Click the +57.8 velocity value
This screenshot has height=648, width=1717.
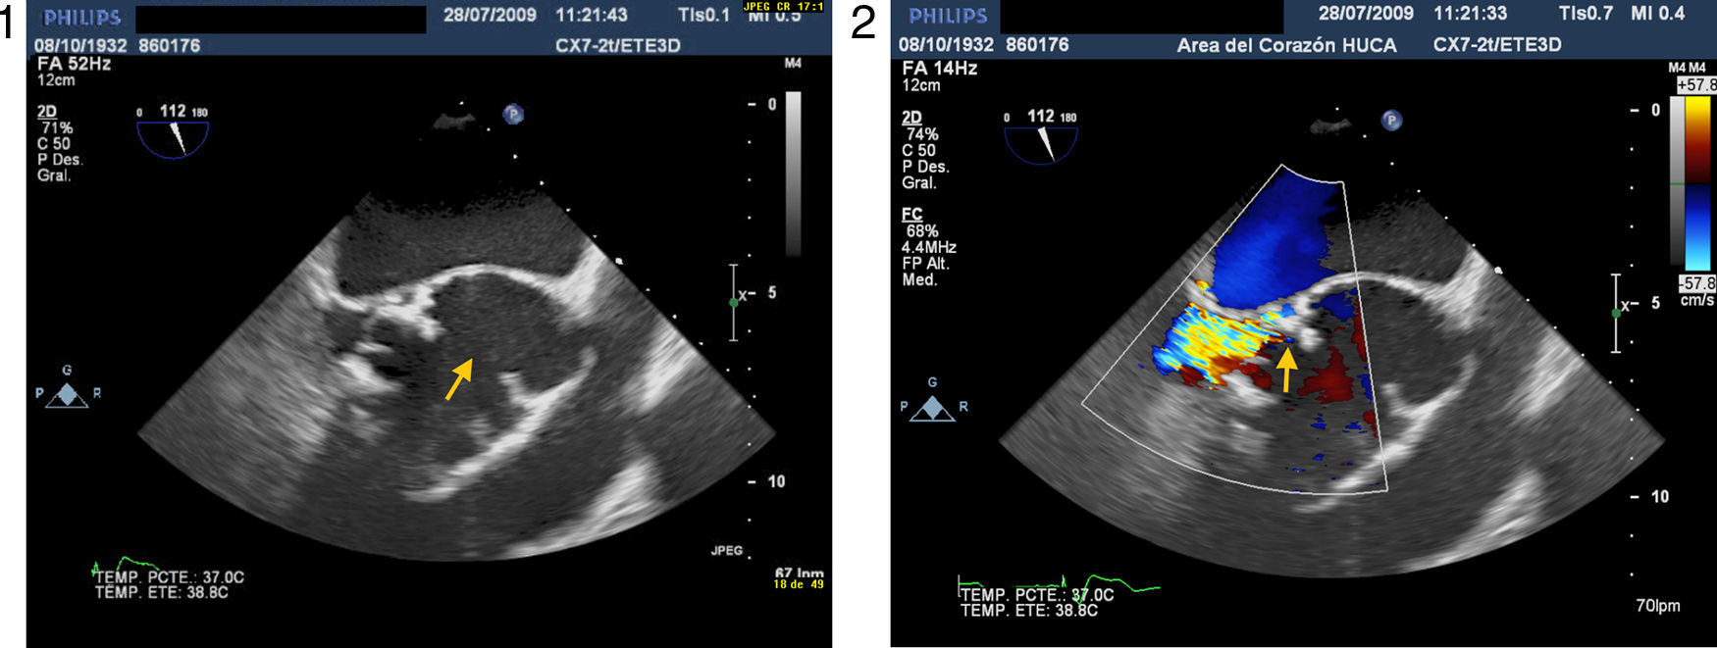(x=1696, y=85)
